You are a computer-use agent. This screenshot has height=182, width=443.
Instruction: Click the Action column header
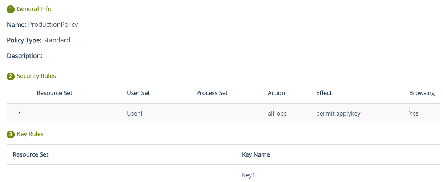pyautogui.click(x=277, y=93)
